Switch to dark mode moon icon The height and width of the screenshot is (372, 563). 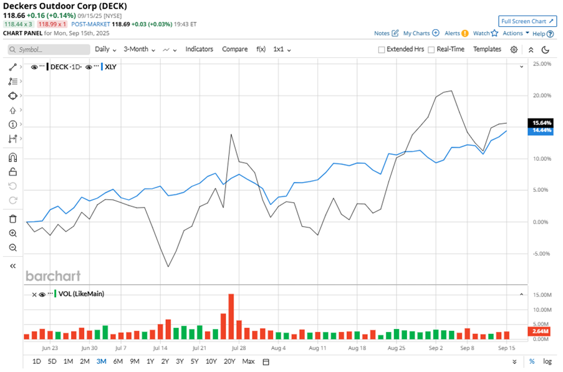coord(546,49)
